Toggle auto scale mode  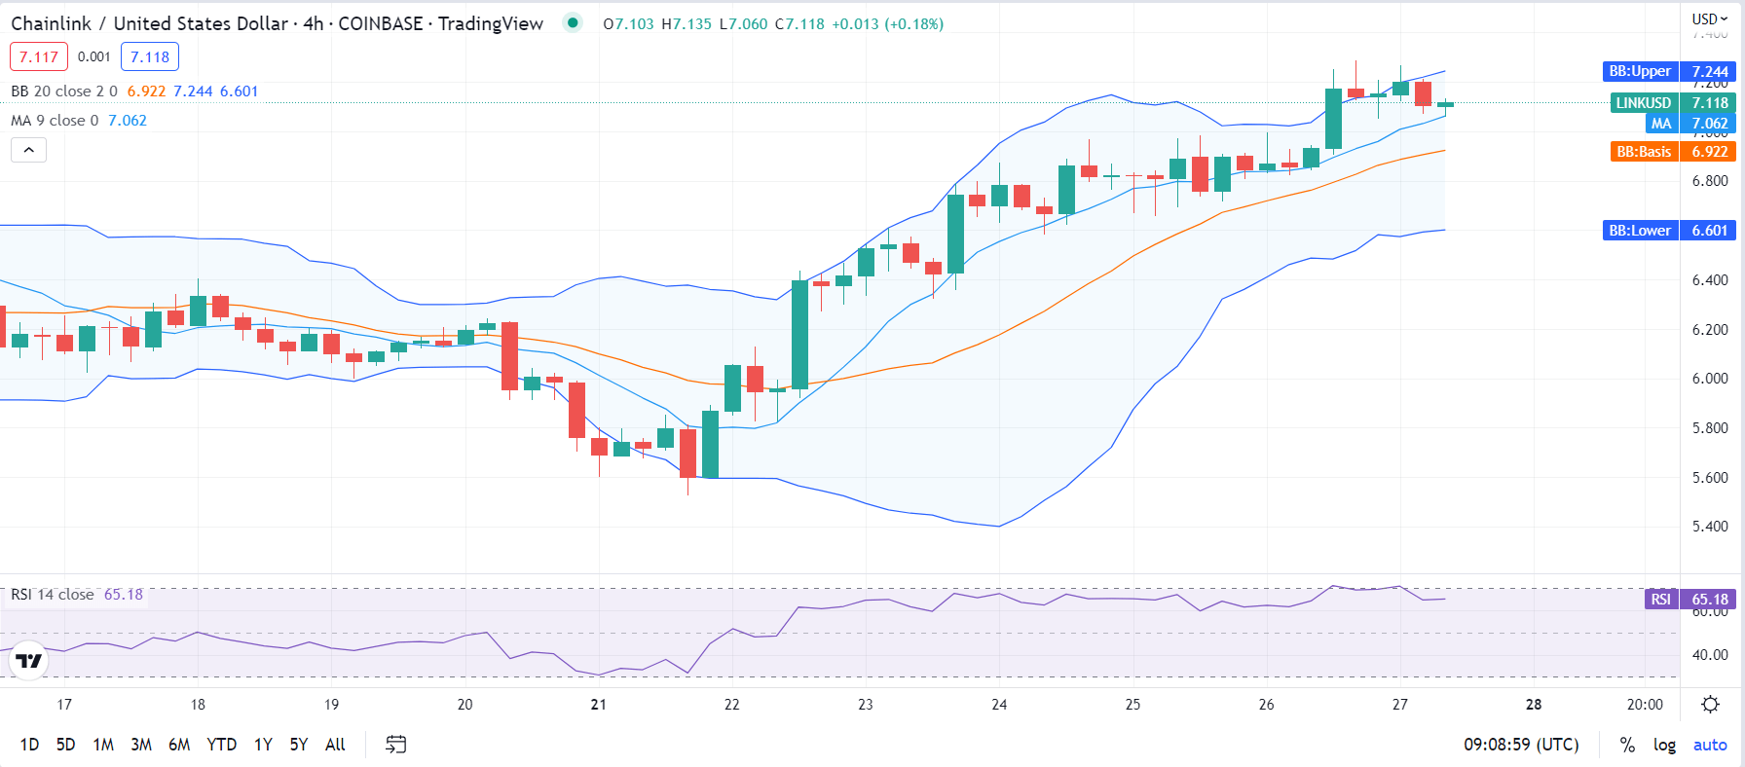coord(1709,745)
